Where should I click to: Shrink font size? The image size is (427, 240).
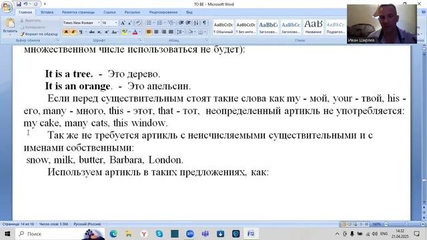click(130, 23)
